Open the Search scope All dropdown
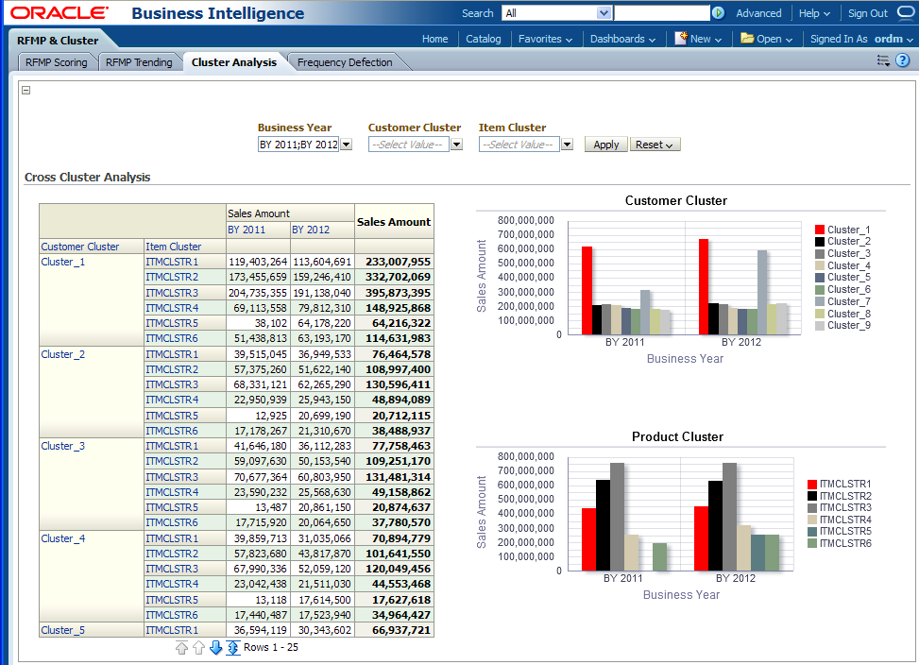 604,13
